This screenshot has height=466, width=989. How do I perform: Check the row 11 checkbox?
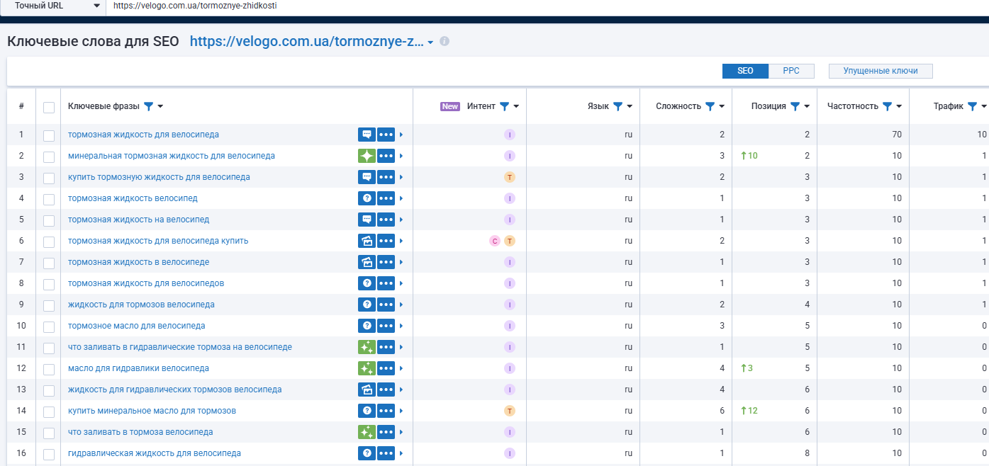tap(49, 348)
